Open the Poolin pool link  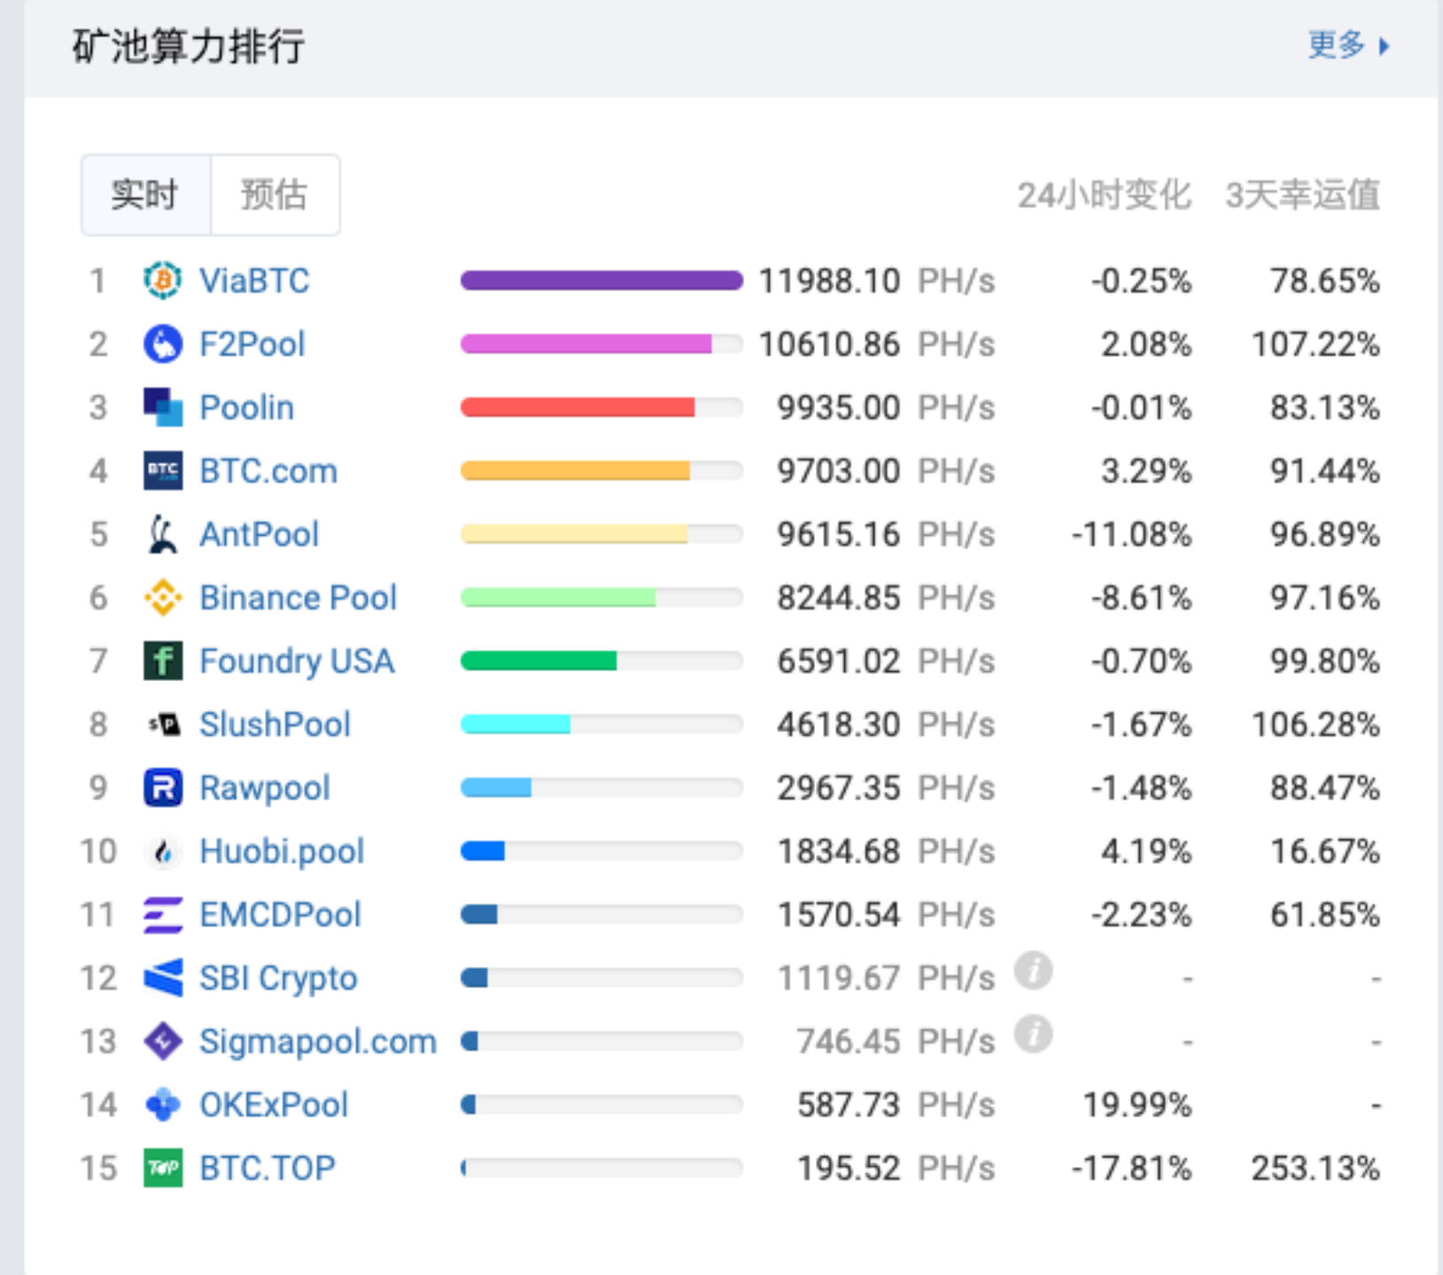pyautogui.click(x=247, y=407)
